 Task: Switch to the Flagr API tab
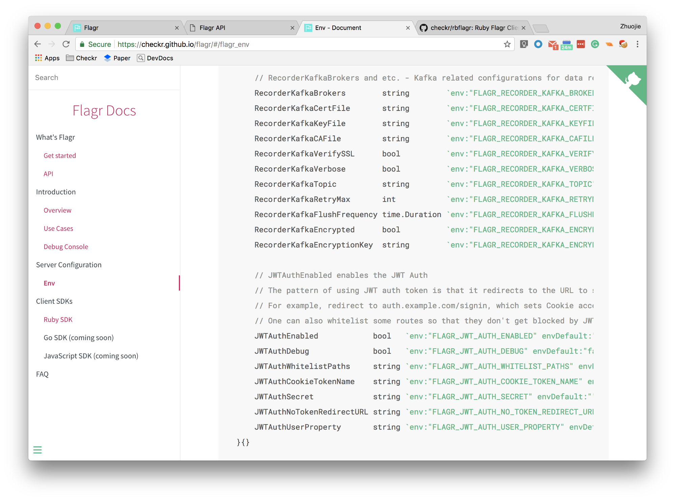[x=212, y=28]
